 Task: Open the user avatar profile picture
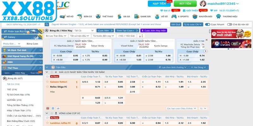(x=203, y=3)
